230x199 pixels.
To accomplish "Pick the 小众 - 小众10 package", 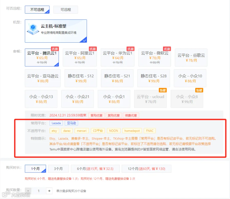I will 190,78.
